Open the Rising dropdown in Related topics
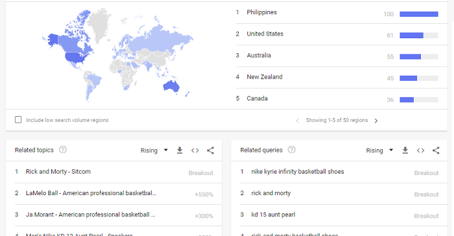454x236 pixels. click(154, 150)
